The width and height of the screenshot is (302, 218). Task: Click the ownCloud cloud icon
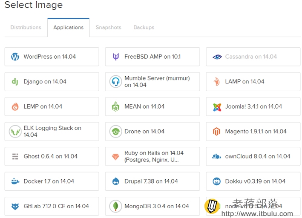point(217,156)
